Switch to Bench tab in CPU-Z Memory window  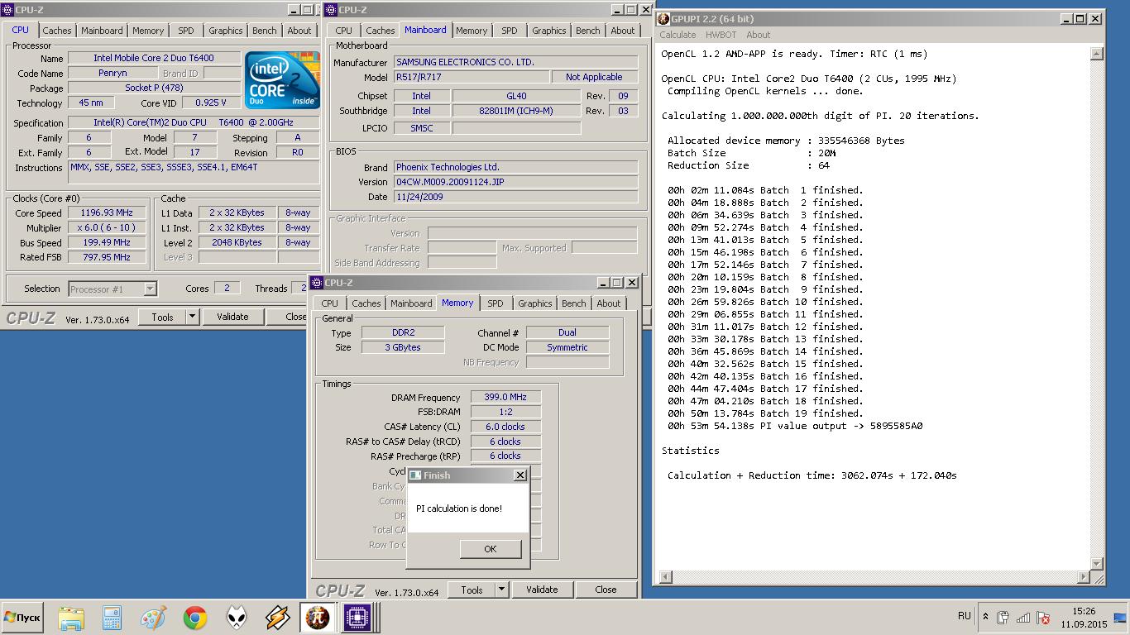(x=574, y=303)
